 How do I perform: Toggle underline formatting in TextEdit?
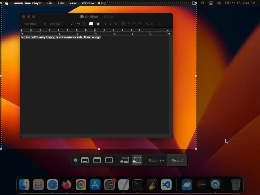click(x=116, y=24)
